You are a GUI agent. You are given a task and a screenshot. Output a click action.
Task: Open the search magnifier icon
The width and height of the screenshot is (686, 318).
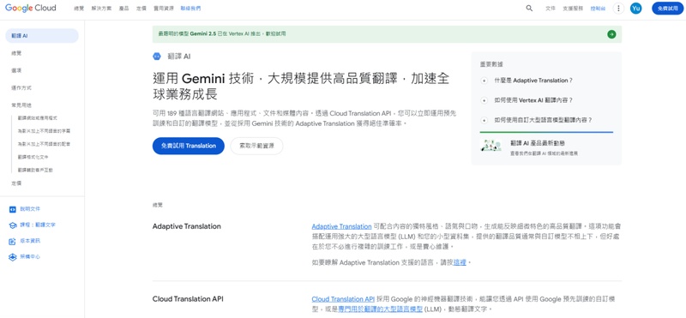pyautogui.click(x=529, y=9)
